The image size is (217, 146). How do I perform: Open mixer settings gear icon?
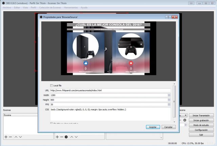pos(185,120)
